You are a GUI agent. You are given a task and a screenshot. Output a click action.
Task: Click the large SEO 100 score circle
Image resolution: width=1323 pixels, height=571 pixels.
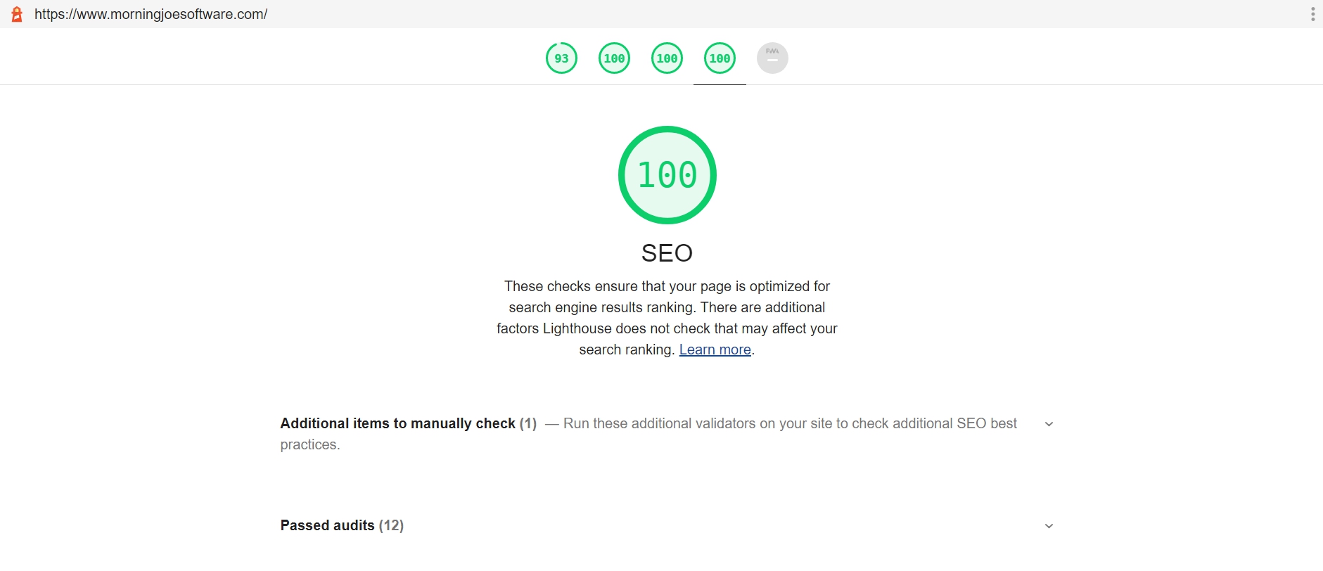(667, 175)
